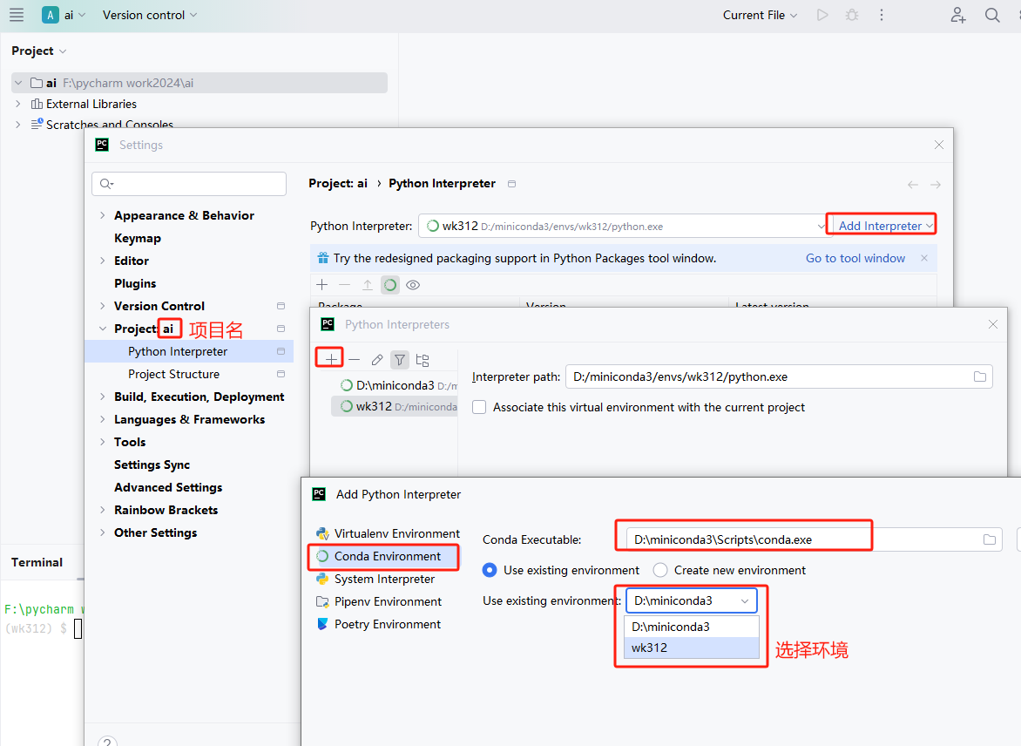Open the Keymap settings page
This screenshot has height=746, width=1021.
pos(138,238)
